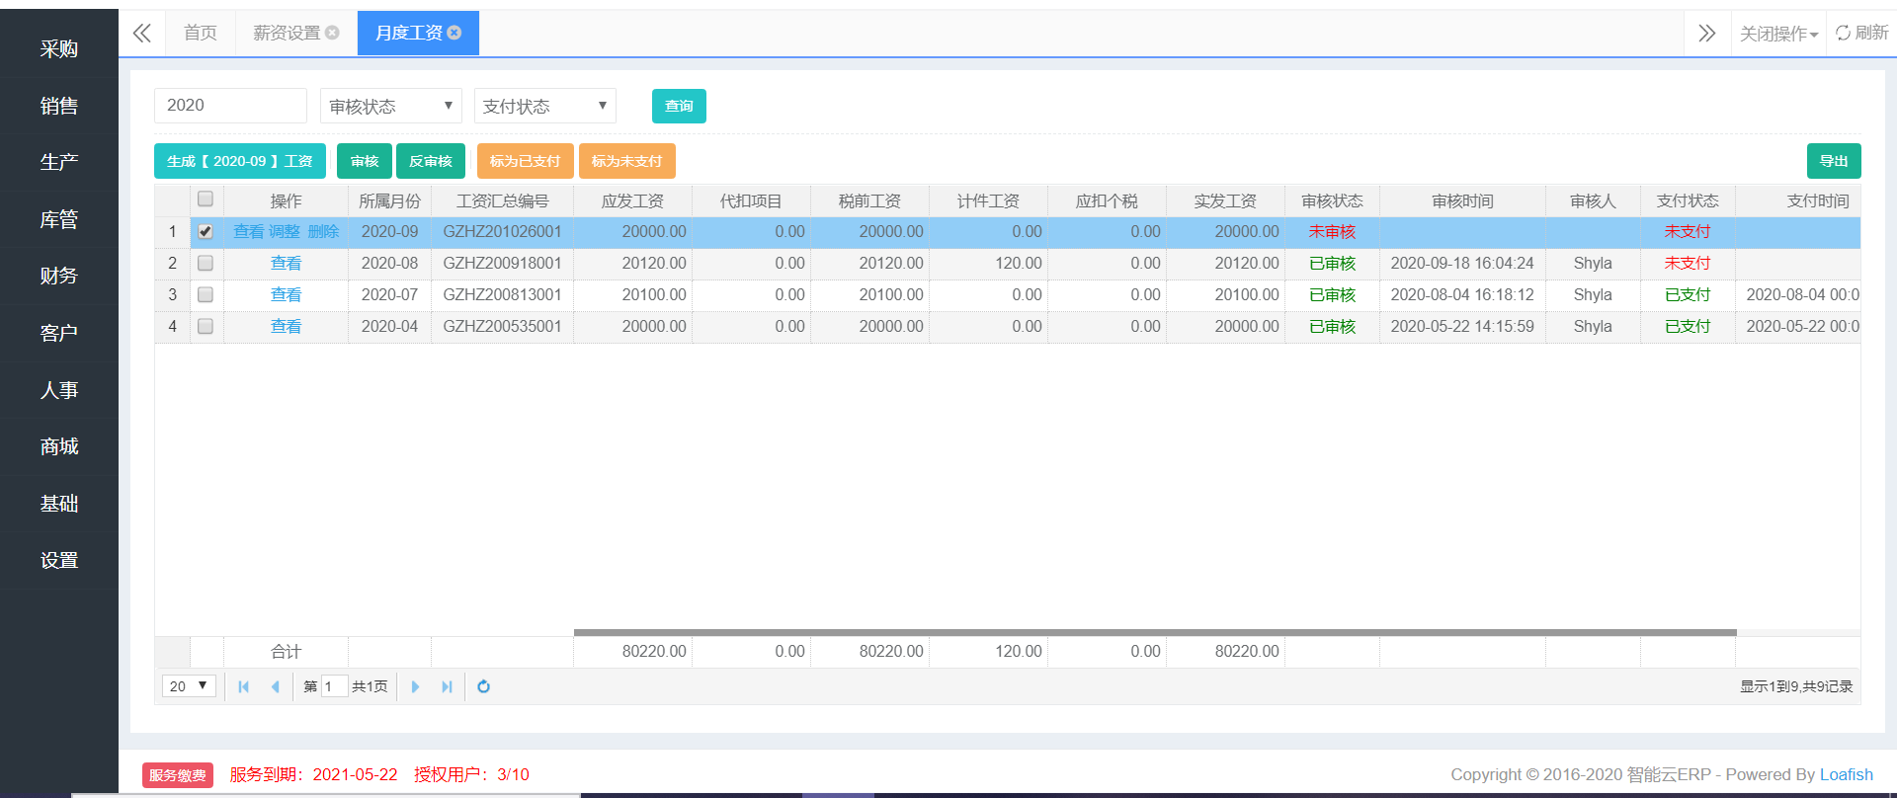Open the 生产 sidebar menu

(x=59, y=162)
